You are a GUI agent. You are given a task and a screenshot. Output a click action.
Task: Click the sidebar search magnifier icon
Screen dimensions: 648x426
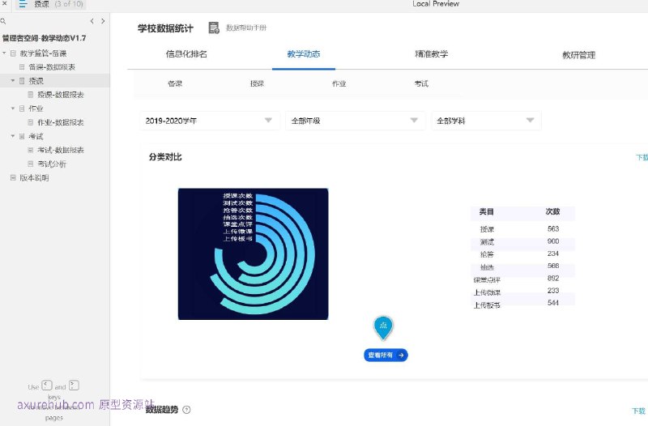pos(3,21)
